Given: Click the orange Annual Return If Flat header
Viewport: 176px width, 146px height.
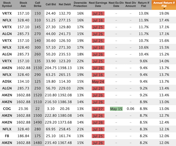Looking at the screenshot, I should tap(164, 5).
